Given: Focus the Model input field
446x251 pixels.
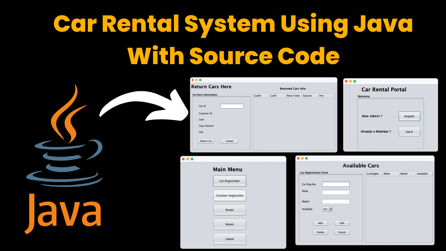Looking at the screenshot, I should [x=336, y=201].
